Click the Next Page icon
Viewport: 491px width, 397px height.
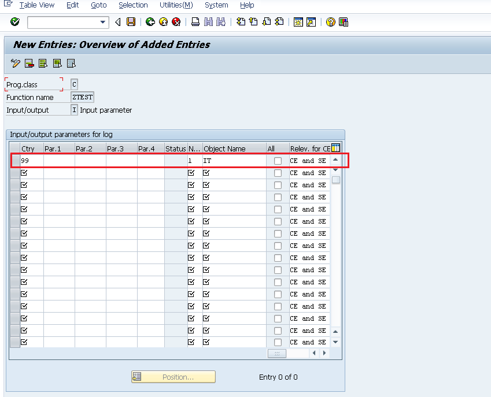tap(266, 22)
